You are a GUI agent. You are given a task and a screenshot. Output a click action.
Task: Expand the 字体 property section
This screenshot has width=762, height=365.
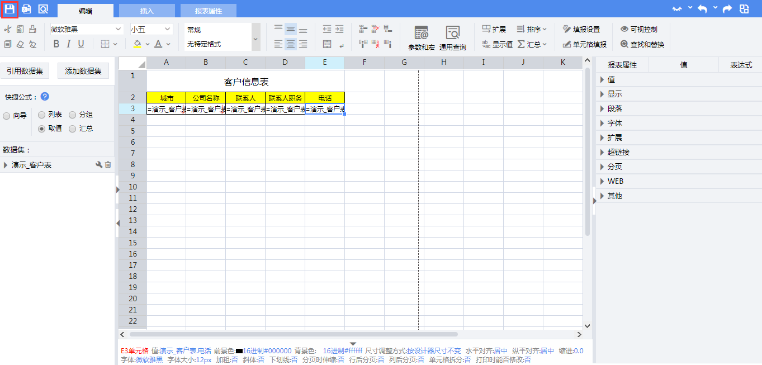(614, 123)
